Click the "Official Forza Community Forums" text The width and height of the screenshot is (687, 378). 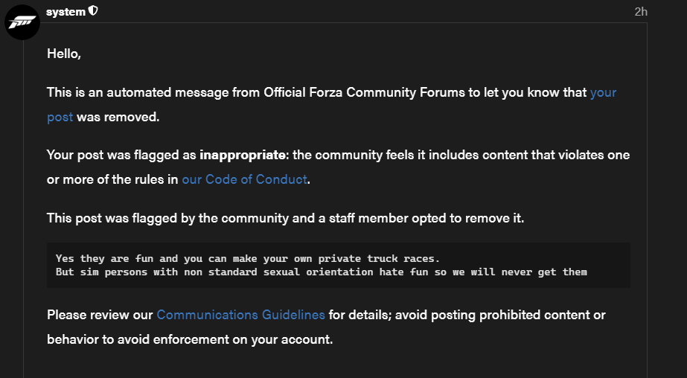pyautogui.click(x=364, y=92)
